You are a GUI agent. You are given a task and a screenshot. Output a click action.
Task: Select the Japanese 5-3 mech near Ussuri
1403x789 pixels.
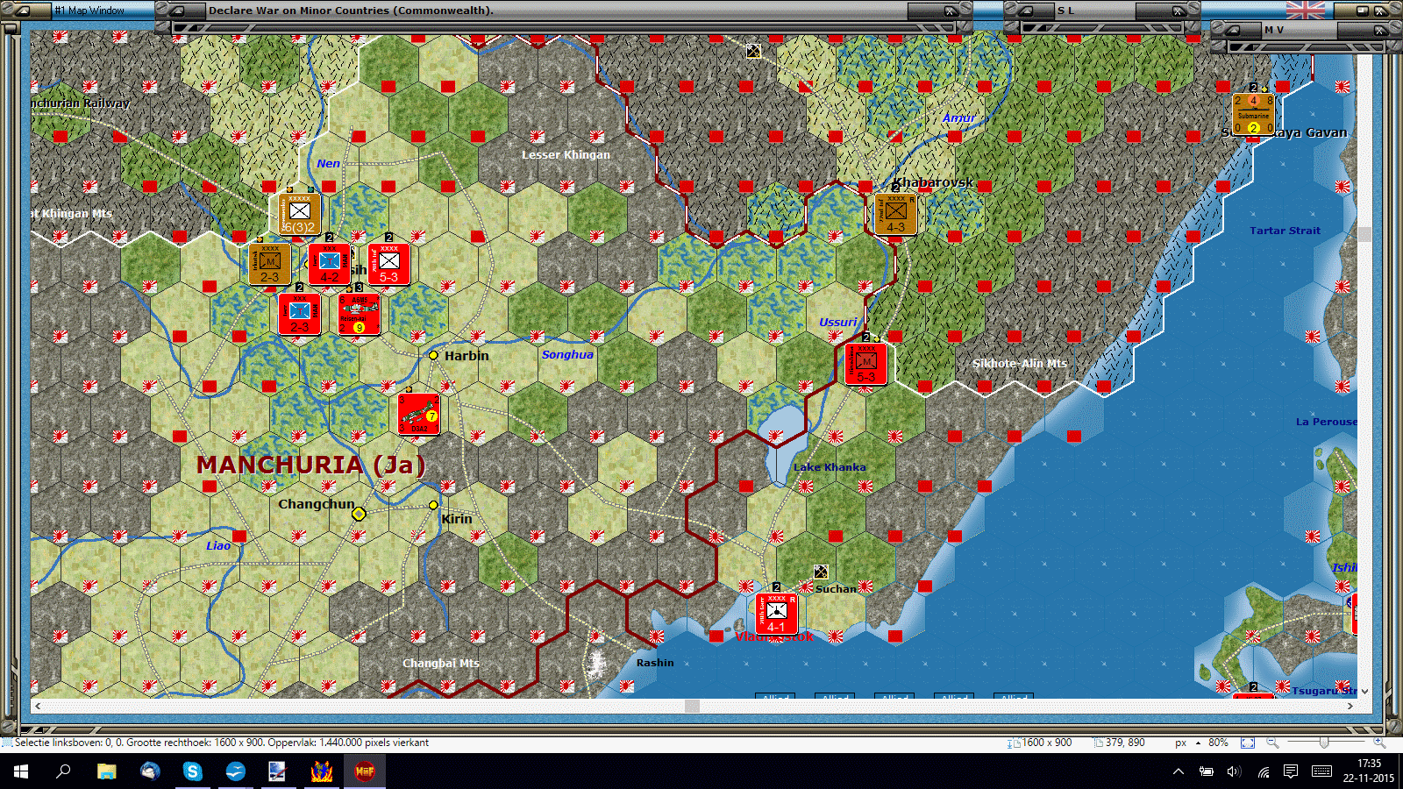point(865,364)
